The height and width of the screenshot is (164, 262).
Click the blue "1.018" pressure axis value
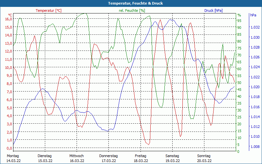pyautogui.click(x=255, y=97)
